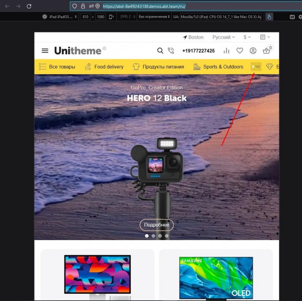Open the wishlist heart icon

point(240,51)
